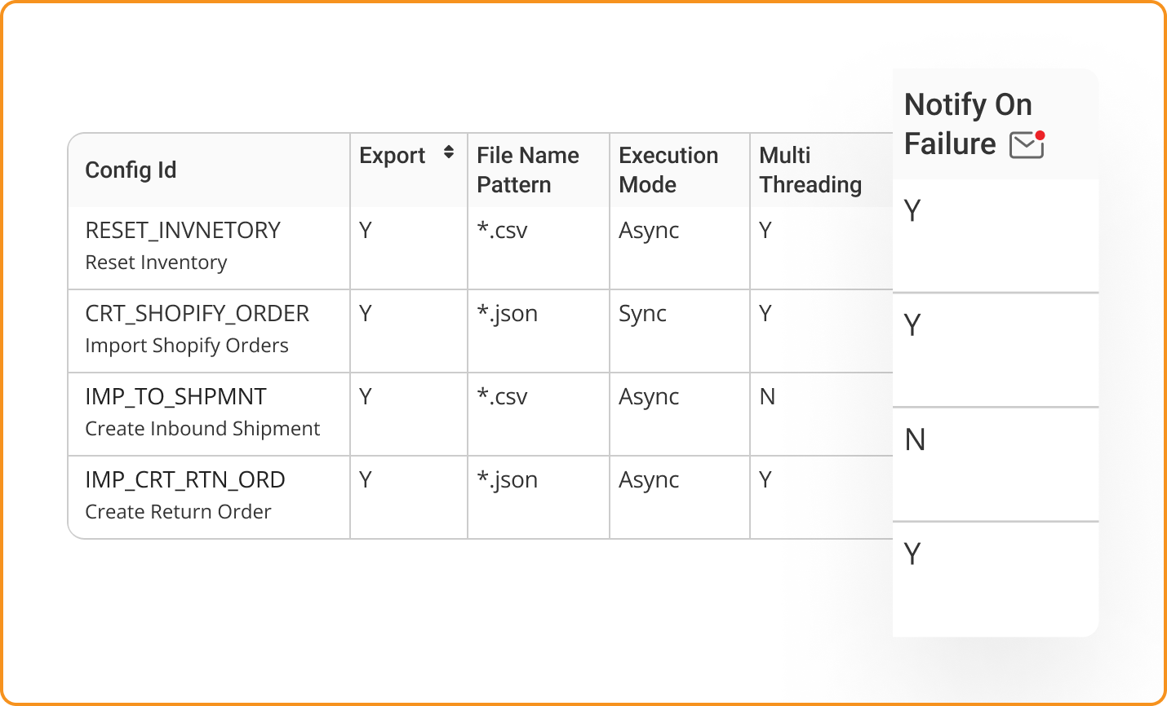Image resolution: width=1167 pixels, height=706 pixels.
Task: Click the Async cell in RESET_INVNETORY row
Action: (649, 231)
